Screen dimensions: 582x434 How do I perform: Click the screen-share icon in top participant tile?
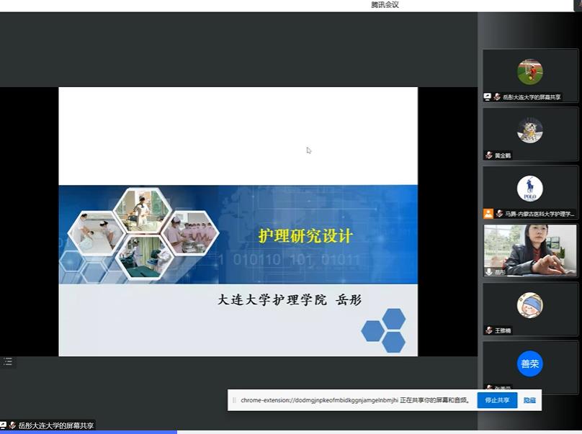tap(488, 96)
